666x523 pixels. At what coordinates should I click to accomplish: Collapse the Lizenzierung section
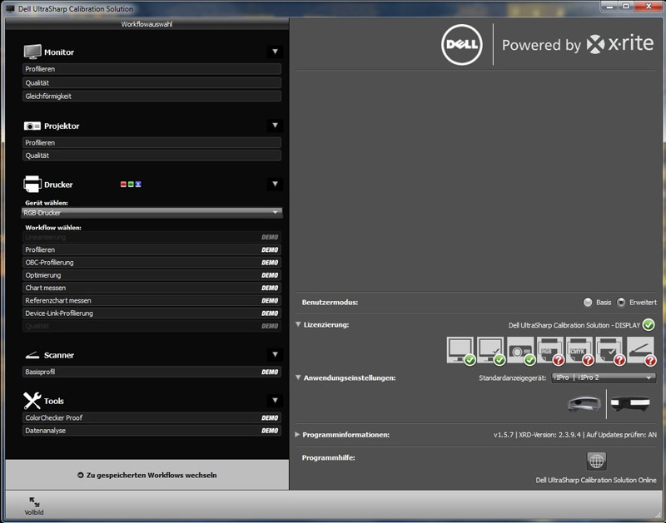click(x=298, y=324)
